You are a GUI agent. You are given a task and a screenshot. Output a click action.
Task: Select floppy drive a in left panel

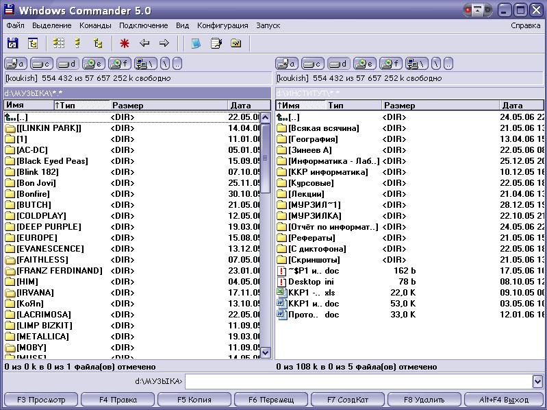15,64
